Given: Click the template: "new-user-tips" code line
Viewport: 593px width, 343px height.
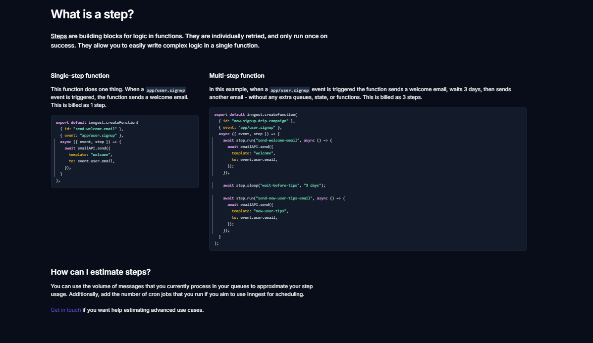Looking at the screenshot, I should coord(260,211).
